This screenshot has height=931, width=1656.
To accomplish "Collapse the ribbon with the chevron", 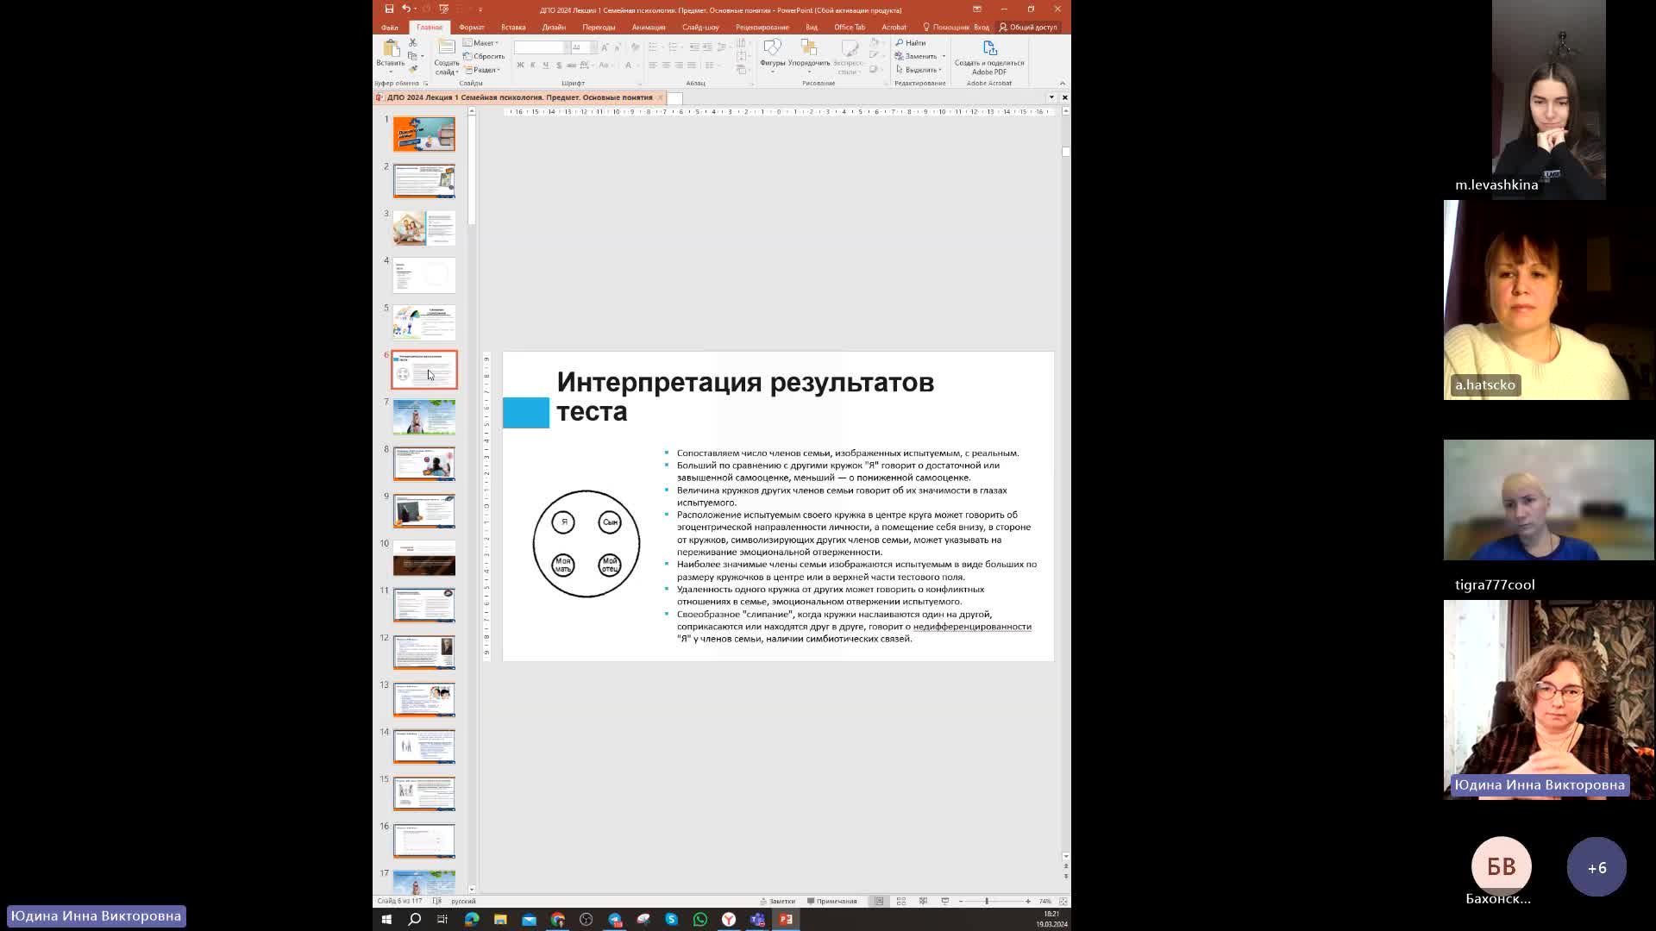I will [x=1063, y=84].
